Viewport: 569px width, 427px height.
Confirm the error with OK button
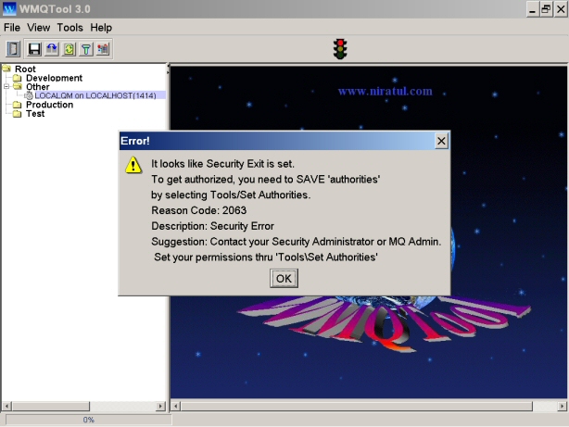(284, 278)
